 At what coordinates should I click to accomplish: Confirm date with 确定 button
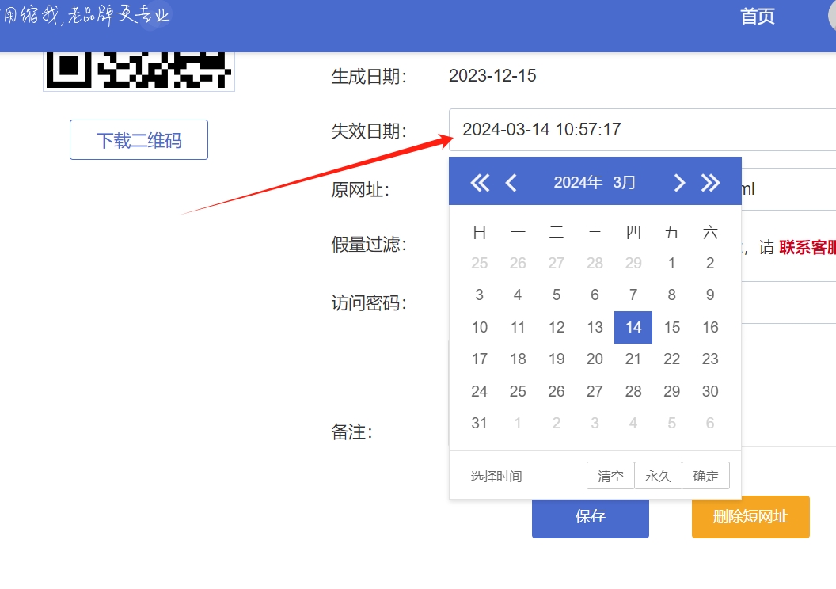[705, 476]
